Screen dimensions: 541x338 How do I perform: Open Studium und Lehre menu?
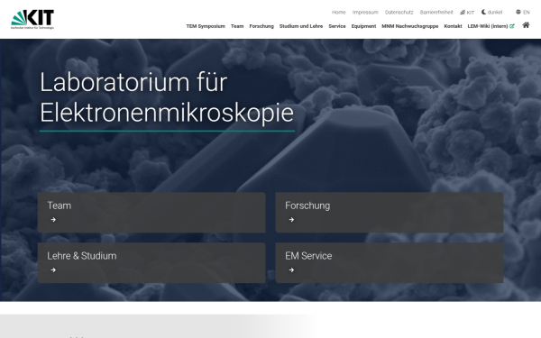click(x=301, y=26)
